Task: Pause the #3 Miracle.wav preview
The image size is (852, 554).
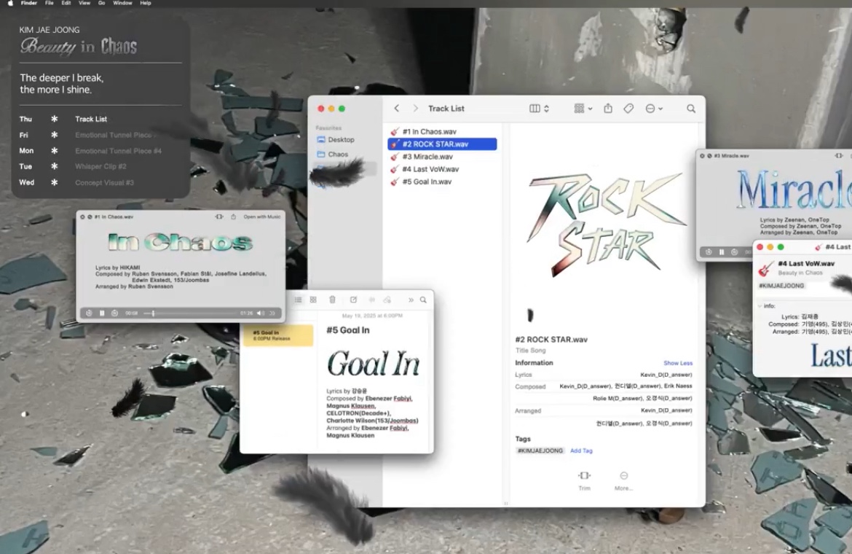Action: click(722, 252)
